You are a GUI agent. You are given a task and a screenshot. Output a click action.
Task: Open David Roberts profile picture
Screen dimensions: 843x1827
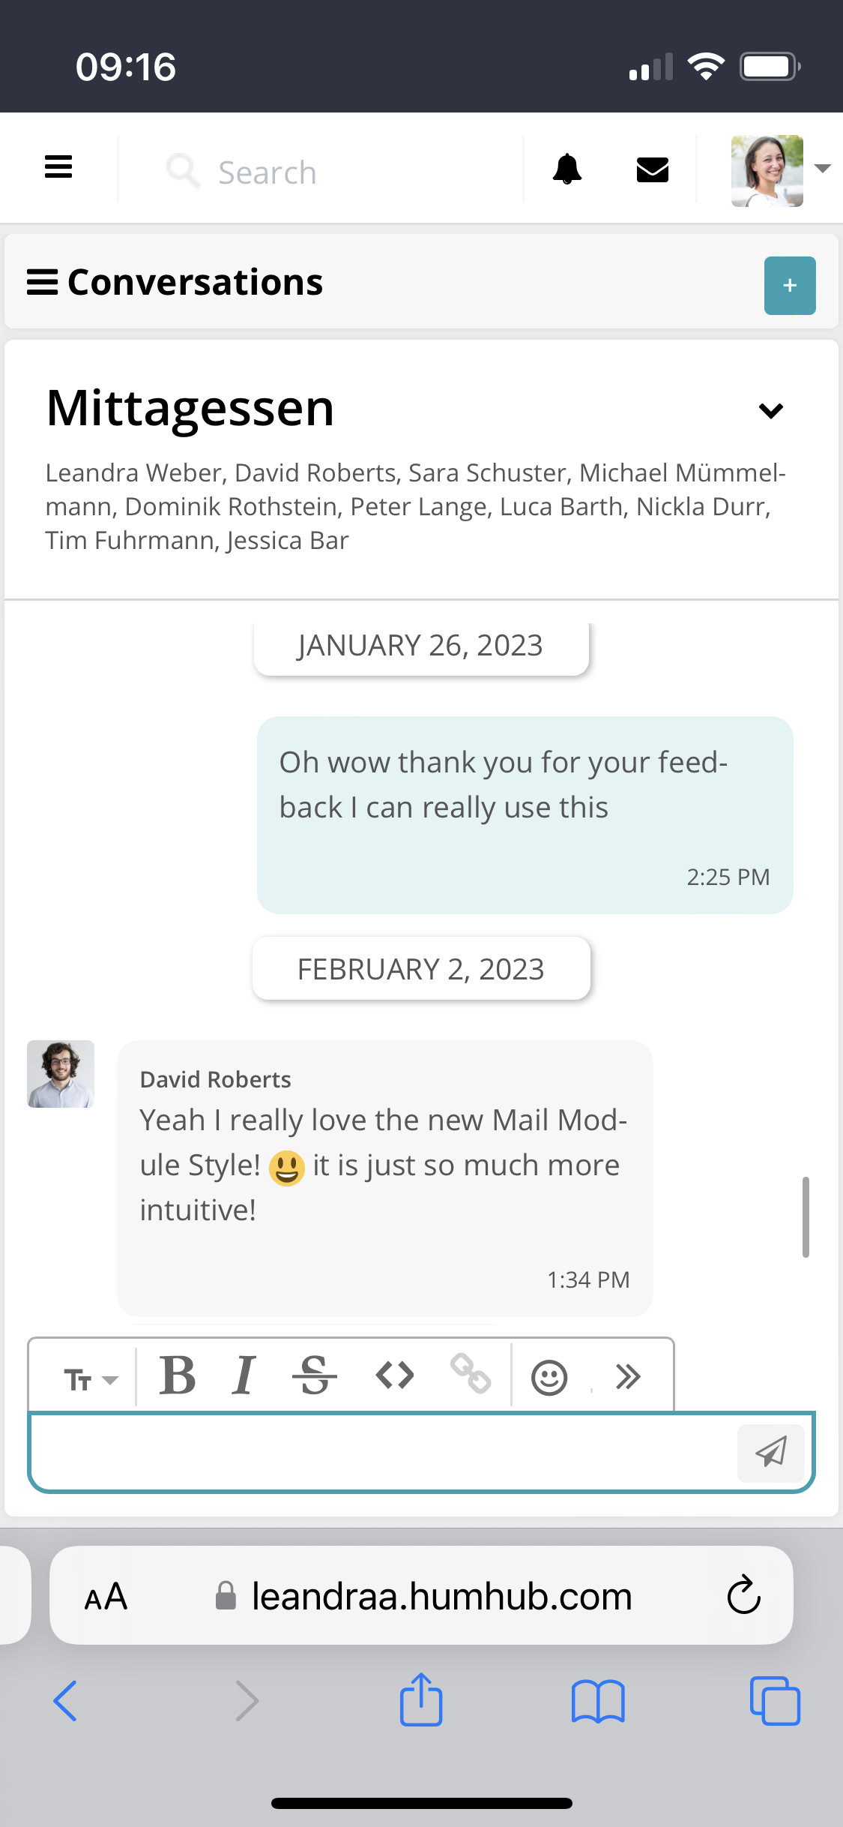click(61, 1074)
